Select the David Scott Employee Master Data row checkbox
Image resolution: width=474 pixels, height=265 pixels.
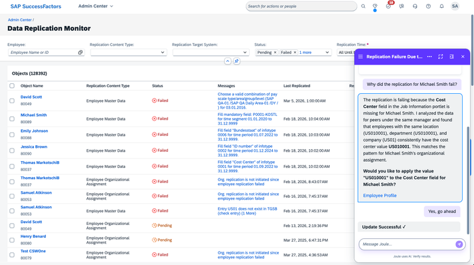12,101
